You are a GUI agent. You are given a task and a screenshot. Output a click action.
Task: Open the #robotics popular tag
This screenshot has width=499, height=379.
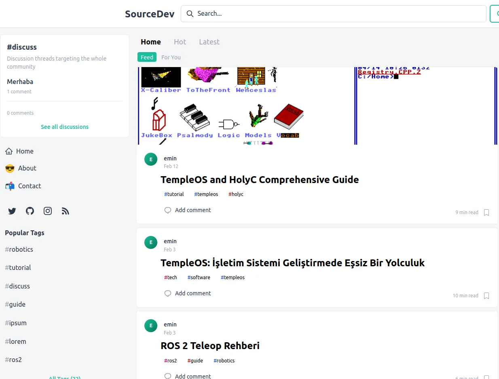click(19, 249)
